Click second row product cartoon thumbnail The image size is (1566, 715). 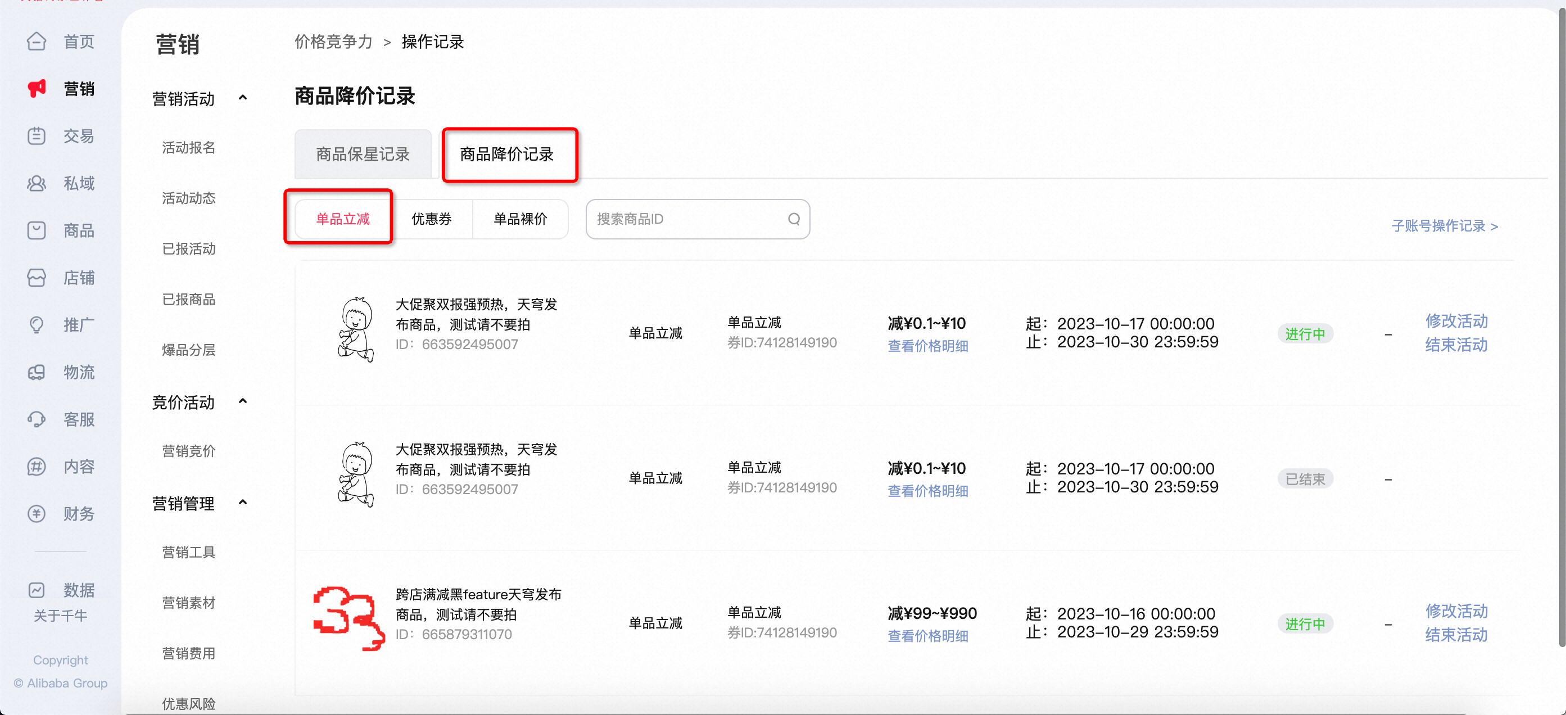356,475
